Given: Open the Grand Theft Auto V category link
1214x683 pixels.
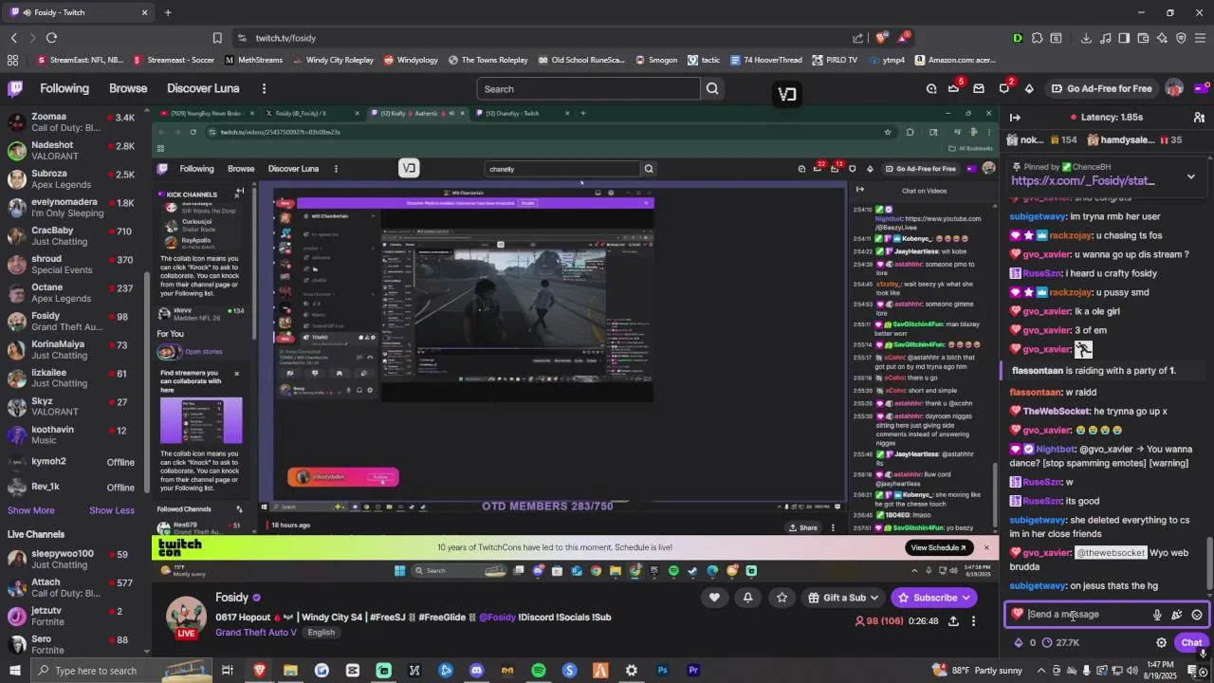Looking at the screenshot, I should [x=256, y=633].
